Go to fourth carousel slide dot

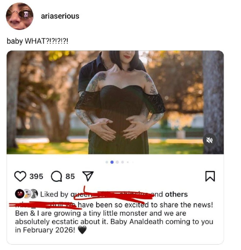[x=123, y=162]
